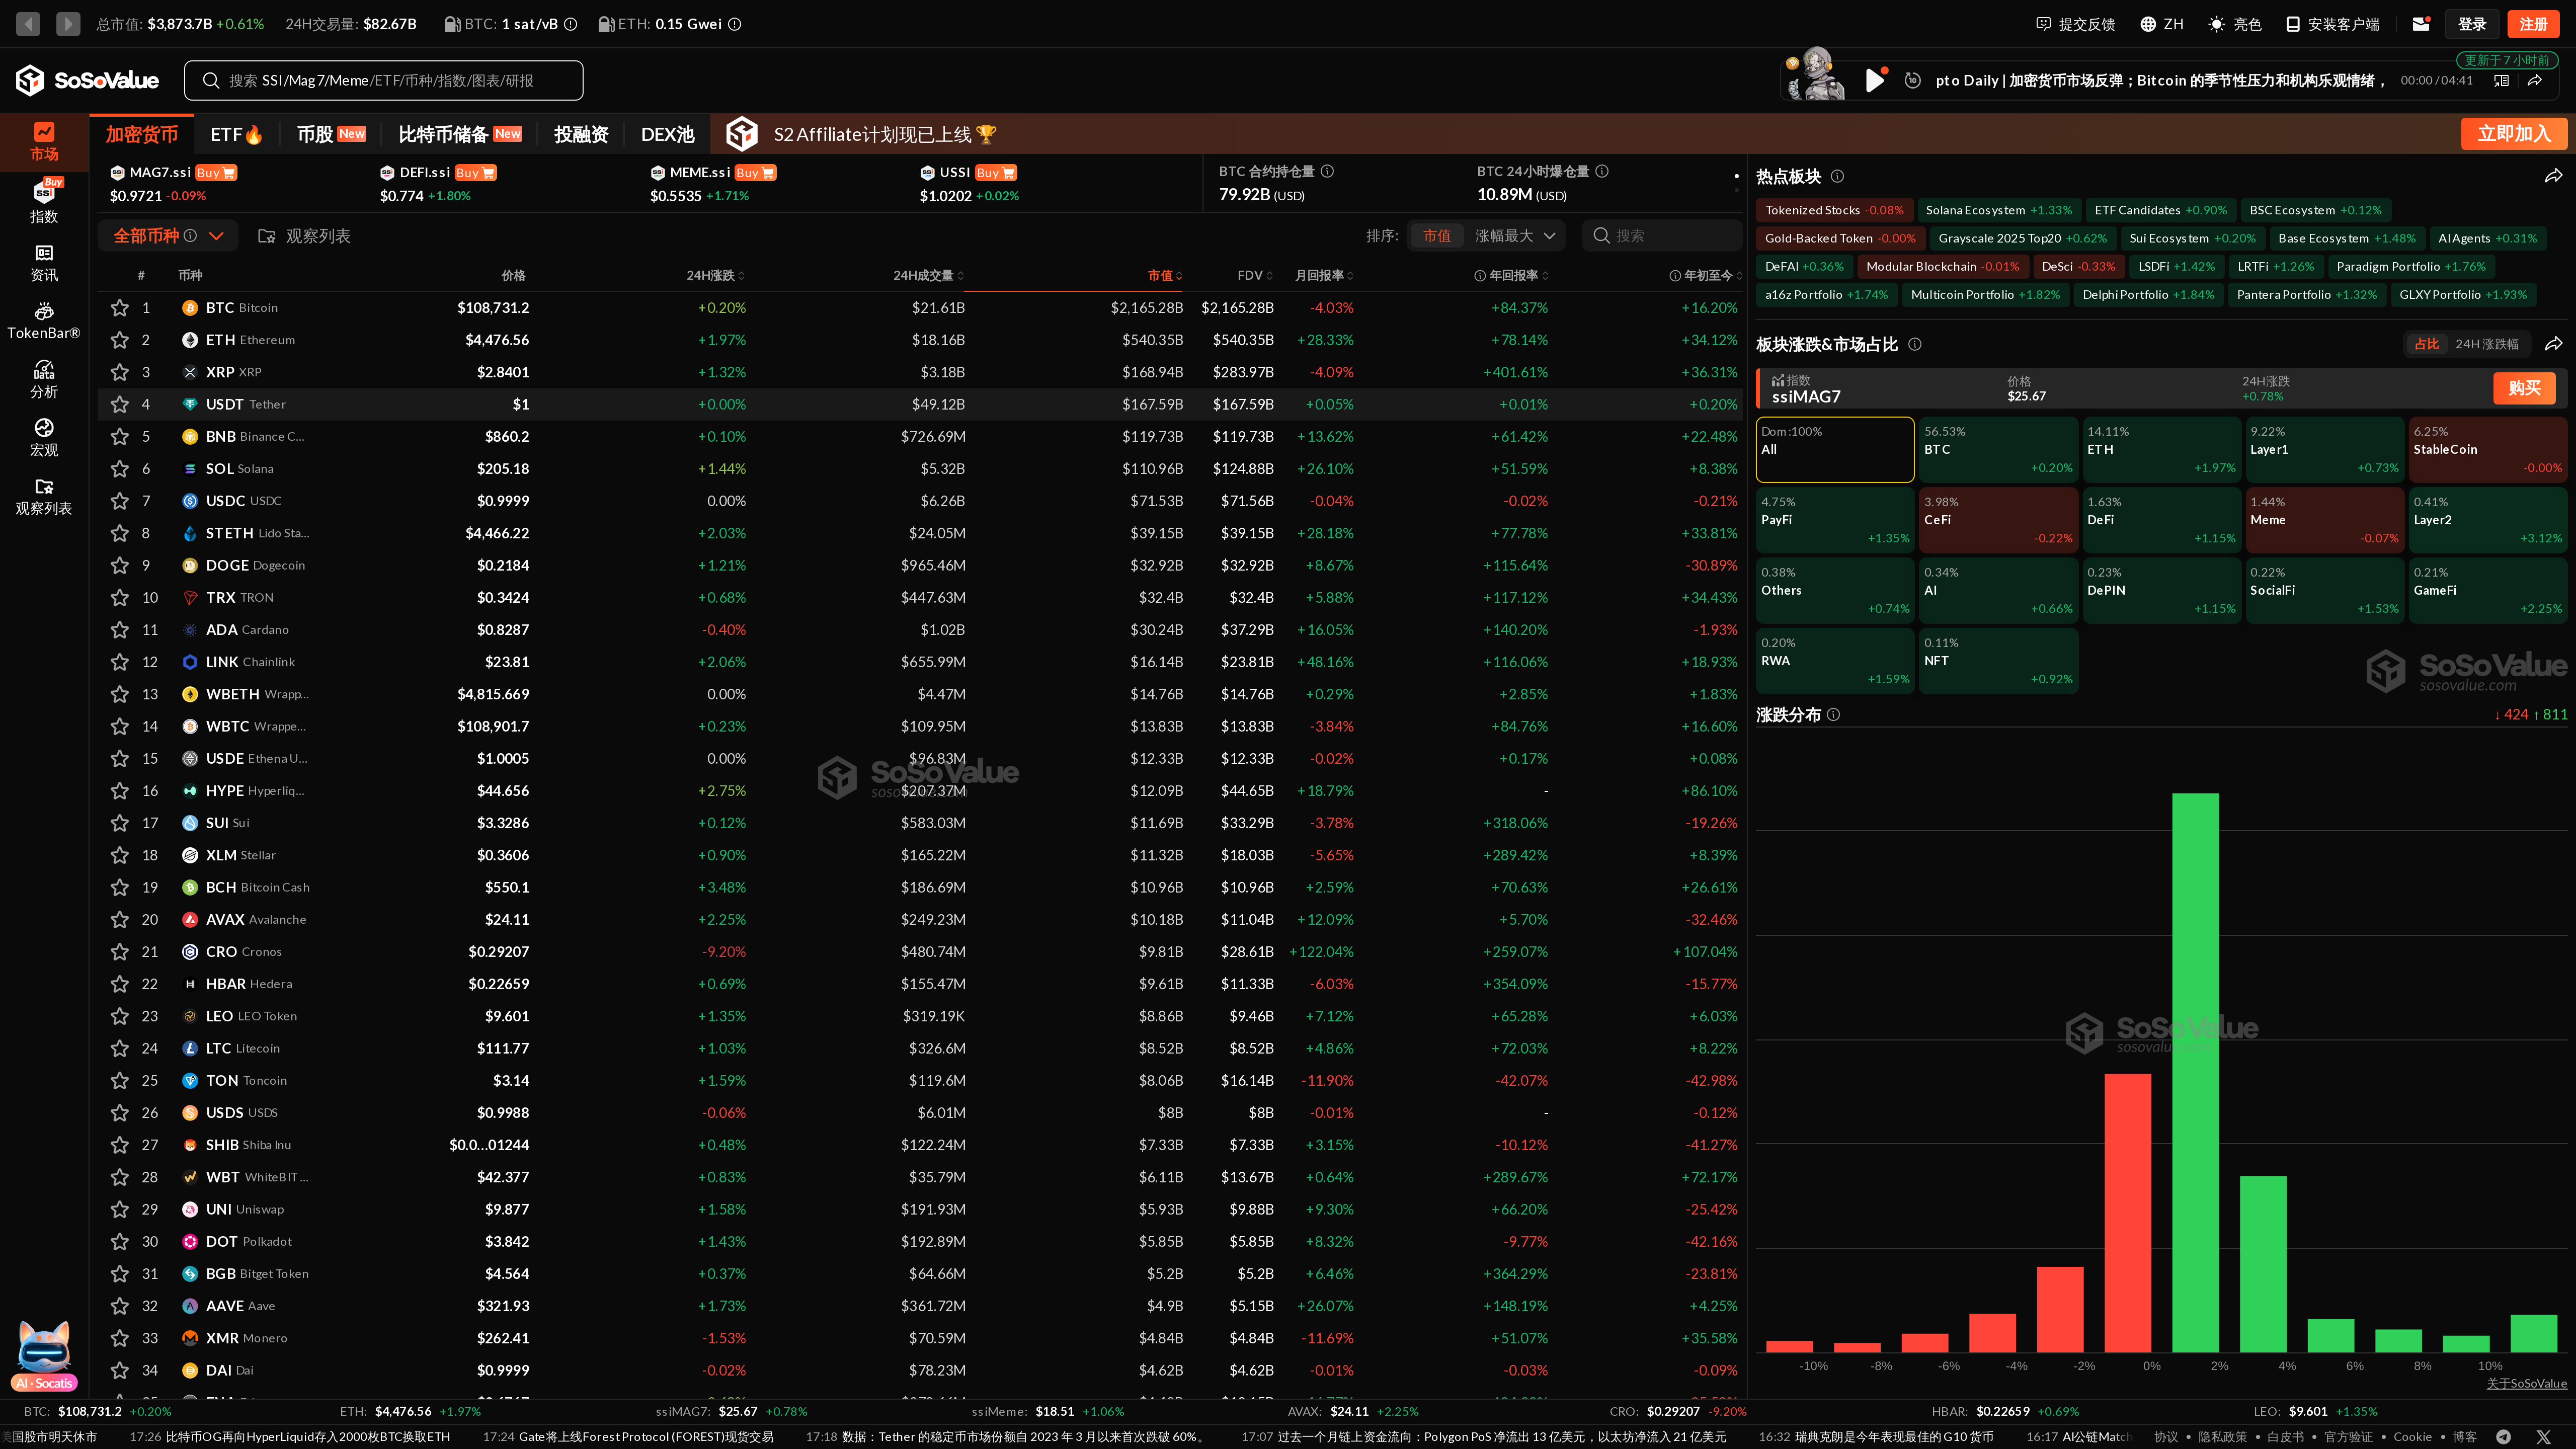Click the 注册 register button
The height and width of the screenshot is (1449, 2576).
click(2533, 24)
